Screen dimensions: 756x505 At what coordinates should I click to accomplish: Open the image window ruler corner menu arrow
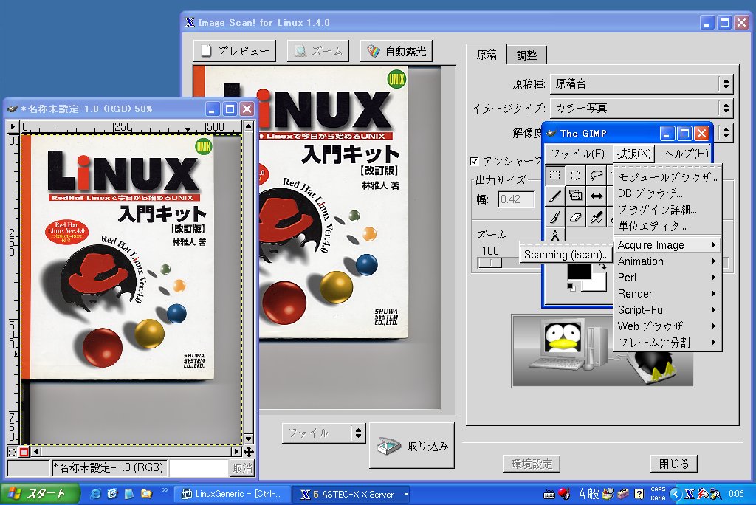click(x=13, y=127)
